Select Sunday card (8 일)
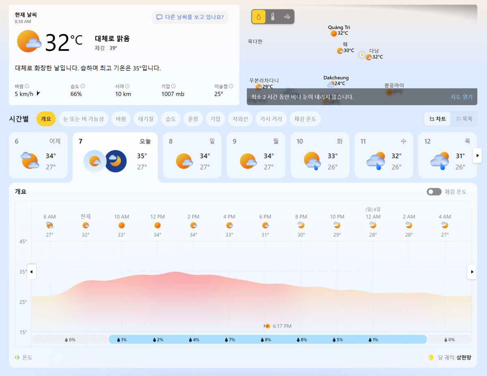487x376 pixels. 192,155
